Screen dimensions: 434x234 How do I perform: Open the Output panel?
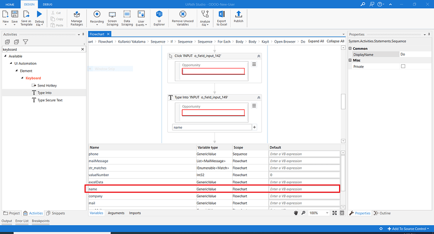click(7, 221)
